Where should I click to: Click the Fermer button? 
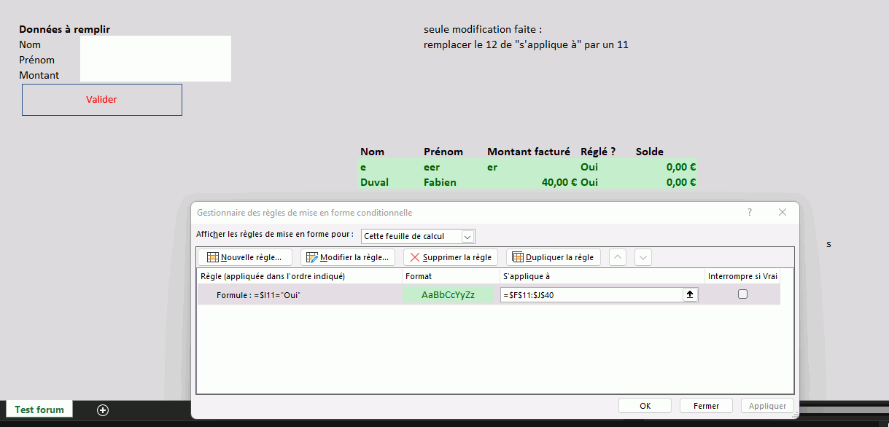[706, 406]
